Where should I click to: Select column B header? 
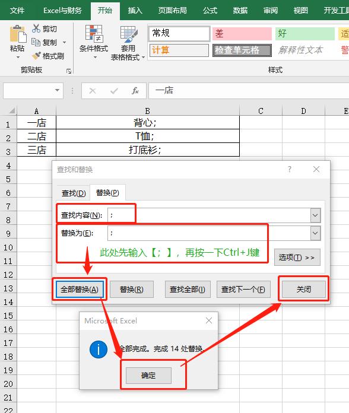pos(148,111)
